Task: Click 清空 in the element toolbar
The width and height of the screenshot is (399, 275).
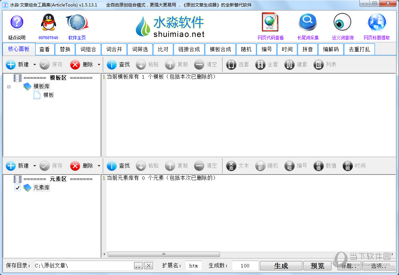Action: (x=205, y=166)
